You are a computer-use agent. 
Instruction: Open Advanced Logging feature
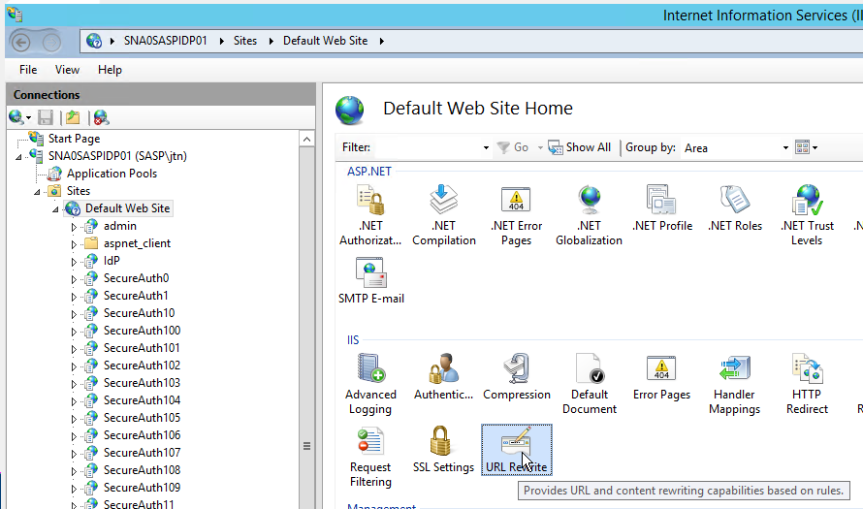click(370, 384)
